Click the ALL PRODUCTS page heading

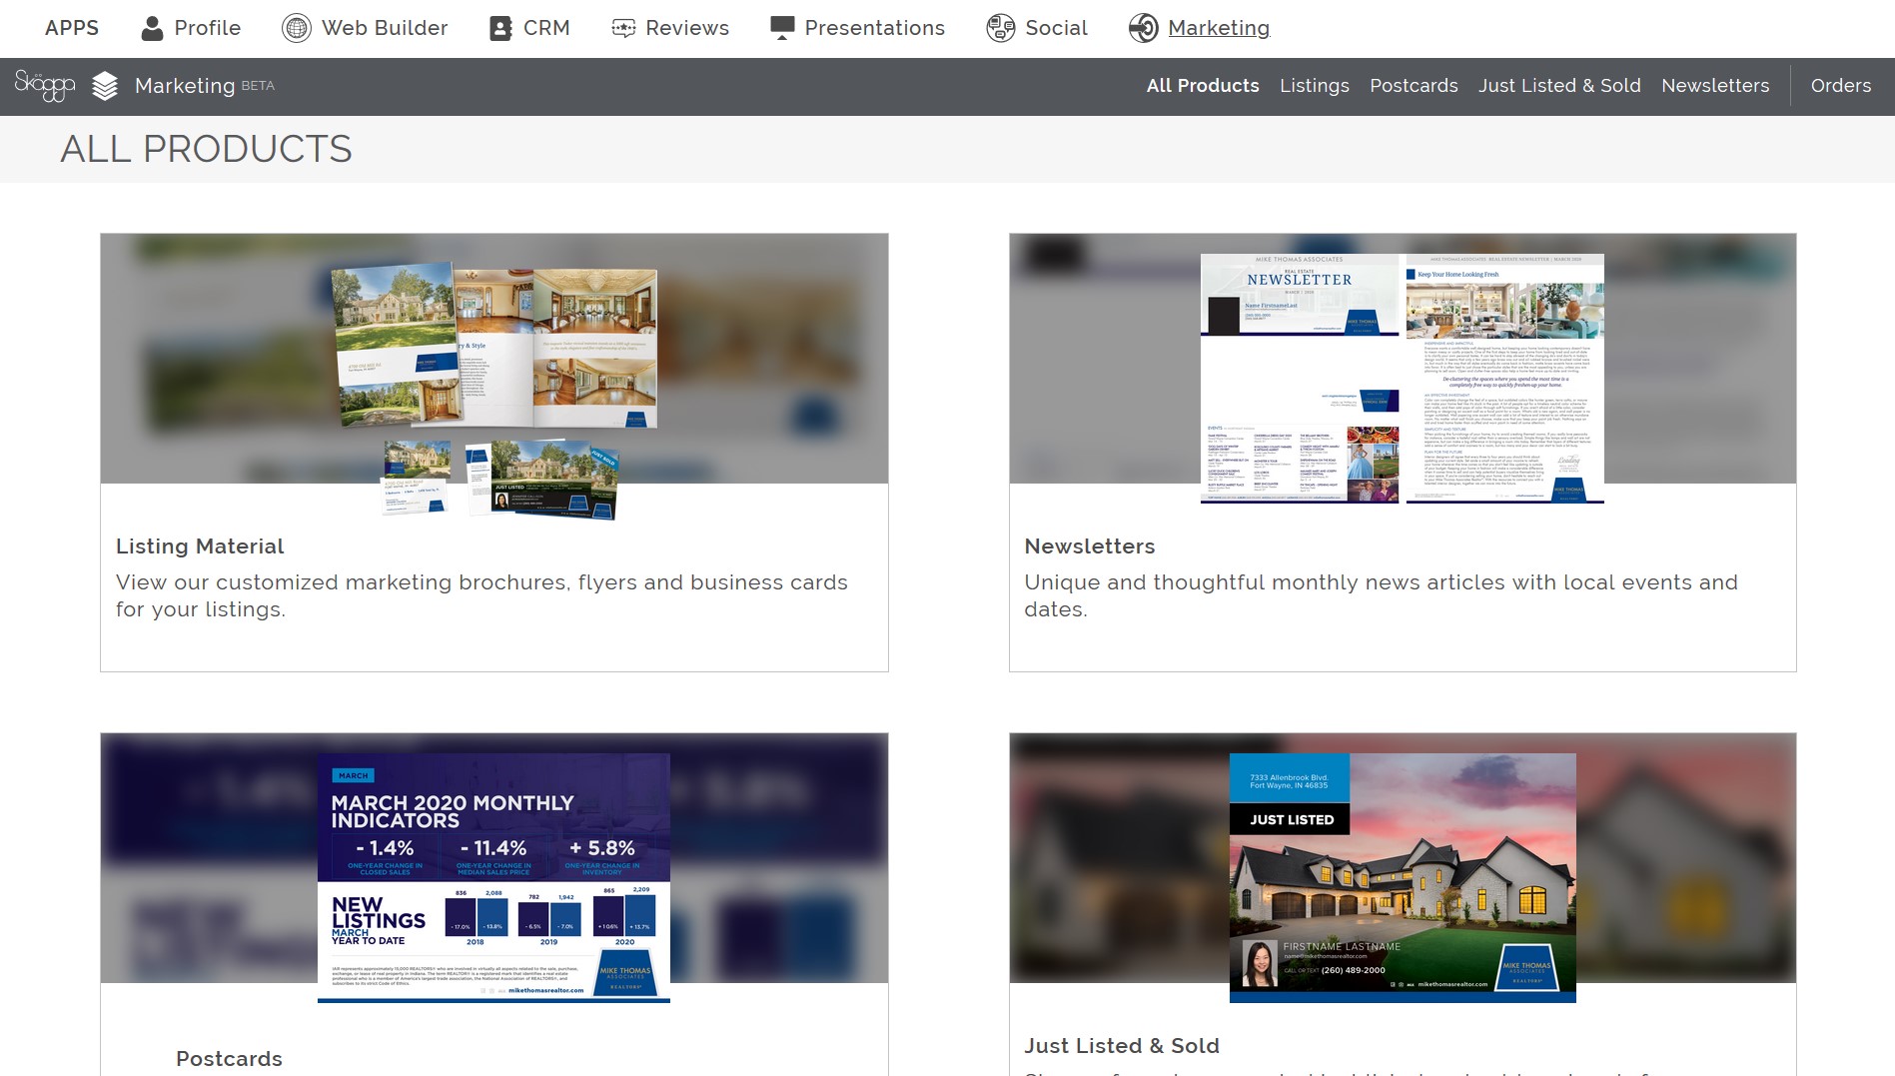click(206, 149)
